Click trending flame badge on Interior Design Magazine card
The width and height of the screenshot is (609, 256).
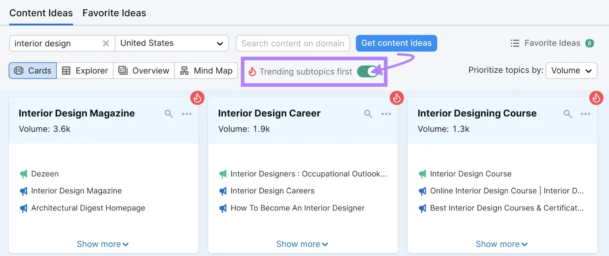[197, 98]
